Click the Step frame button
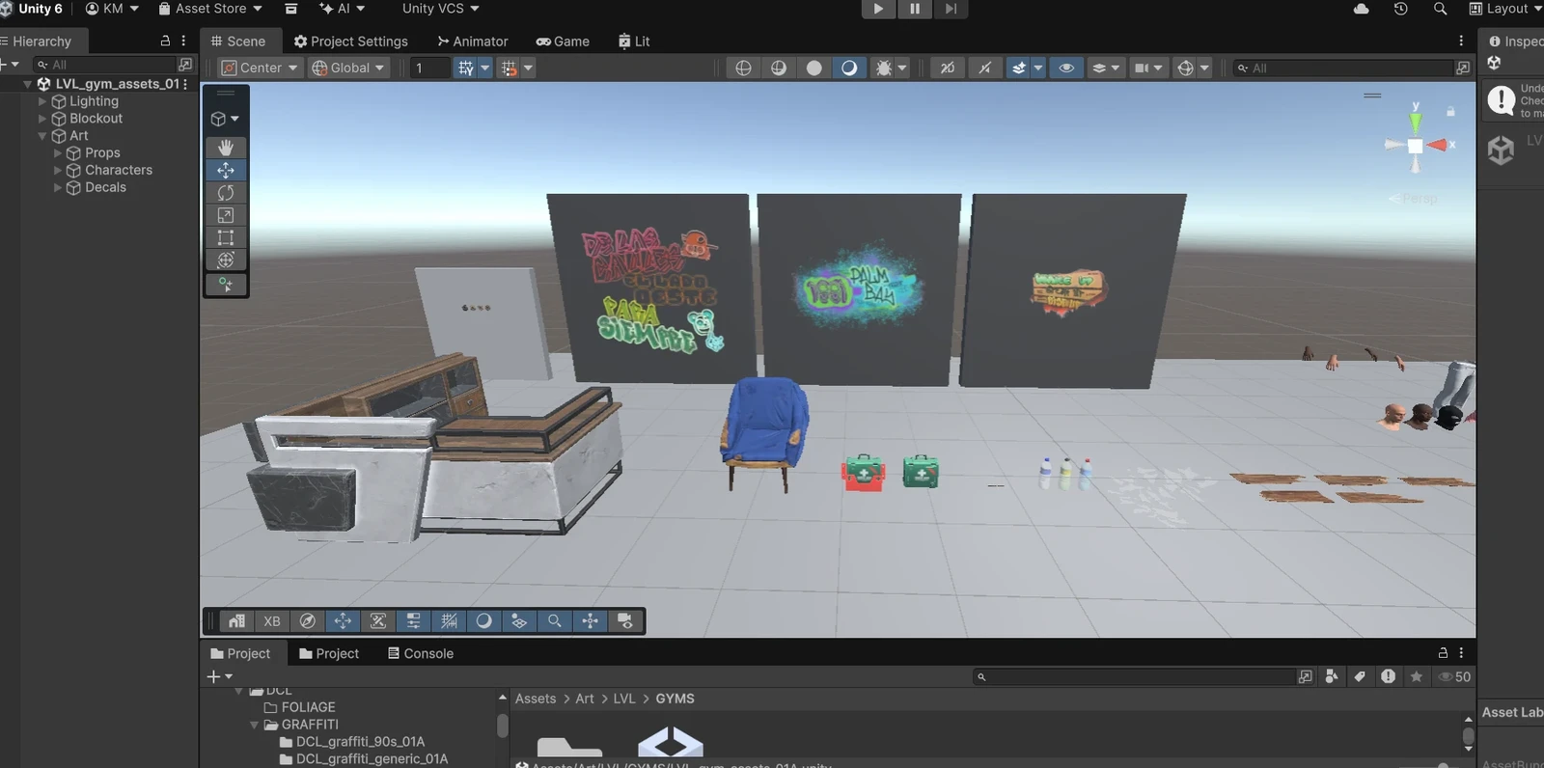 pos(951,9)
